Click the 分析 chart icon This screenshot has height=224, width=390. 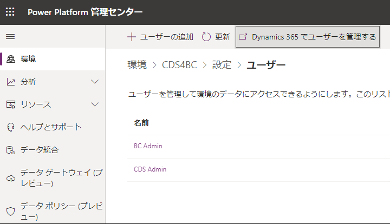click(x=10, y=82)
